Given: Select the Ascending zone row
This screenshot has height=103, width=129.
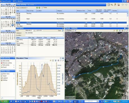Looking at the screenshot, I should (x=37, y=39).
